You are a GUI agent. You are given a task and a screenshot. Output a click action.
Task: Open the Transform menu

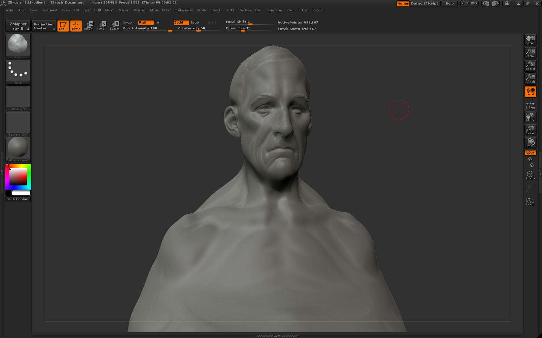tap(274, 10)
